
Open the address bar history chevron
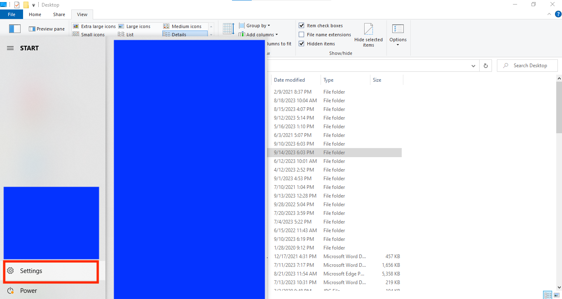(x=473, y=65)
